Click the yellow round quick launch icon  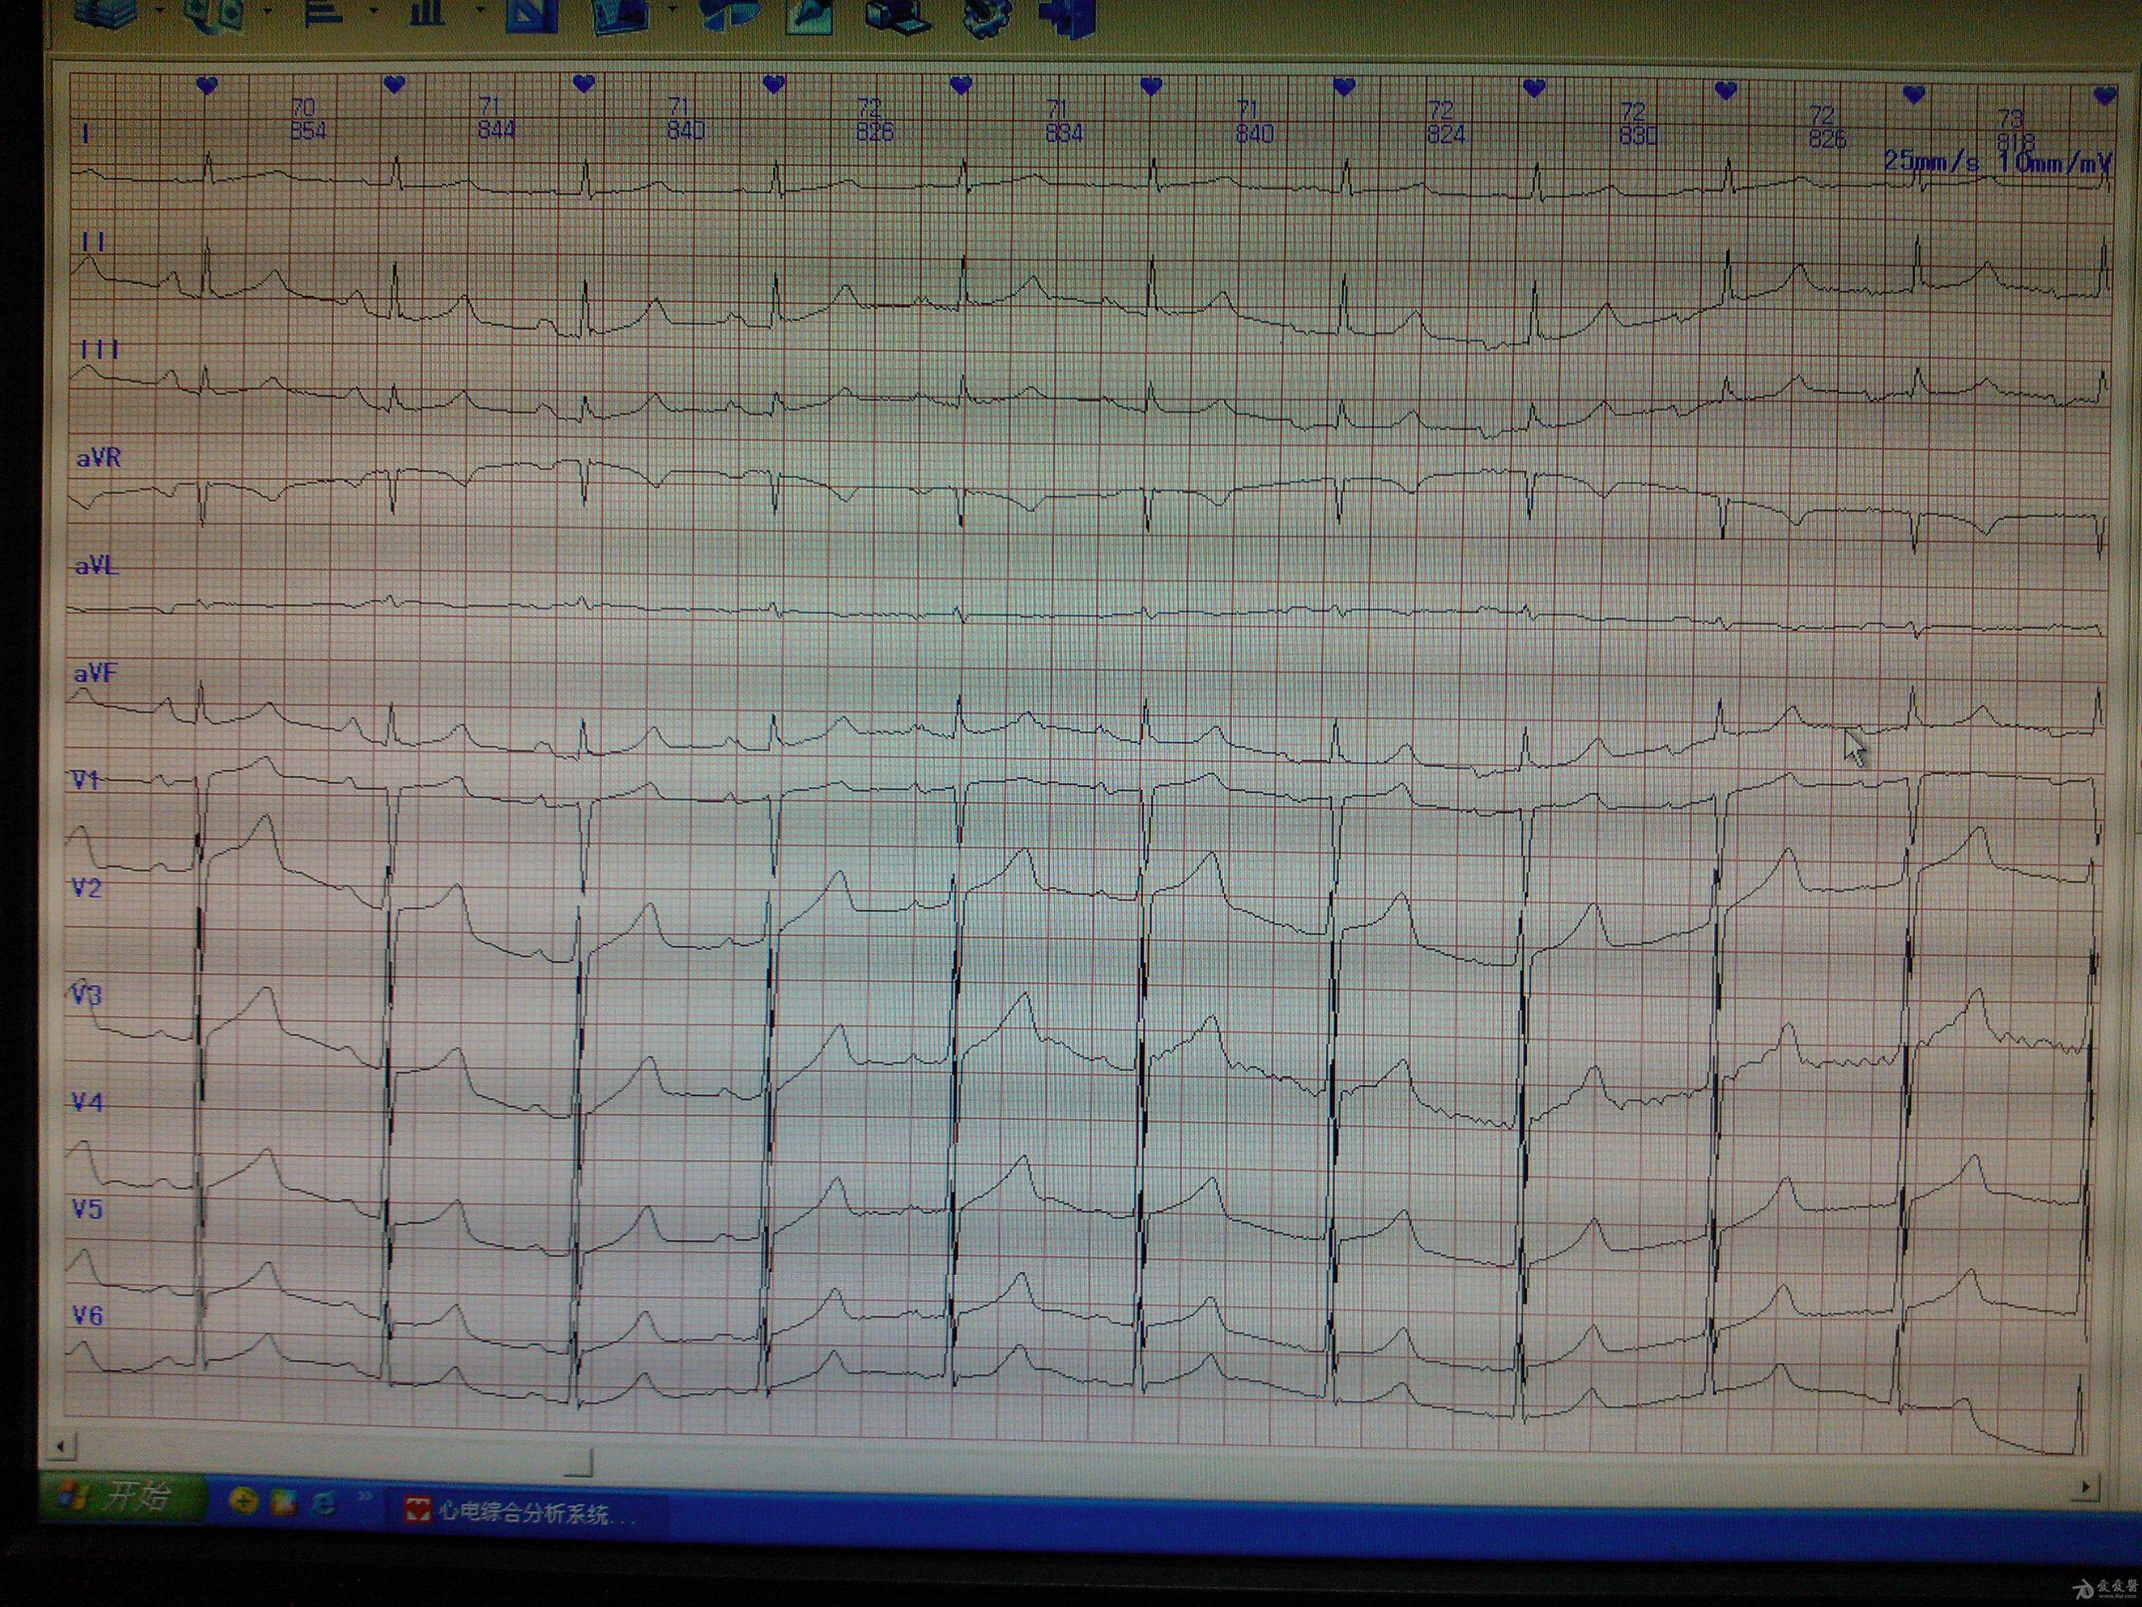tap(244, 1501)
